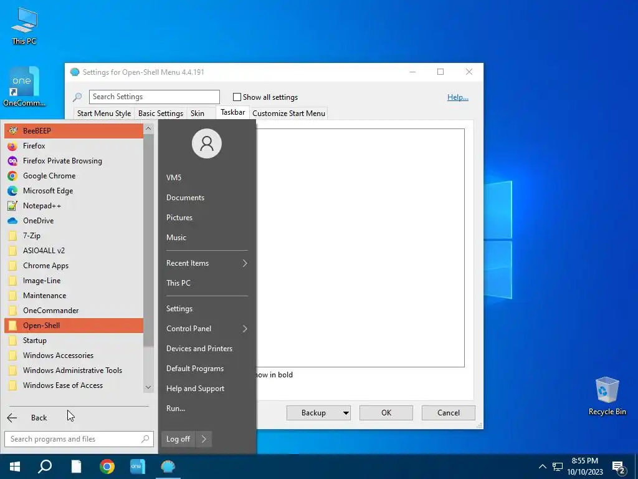Viewport: 638px width, 479px height.
Task: Expand the Image-Line folder
Action: point(74,281)
